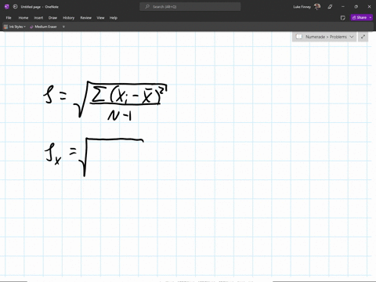Image resolution: width=376 pixels, height=282 pixels.
Task: Expand the Share button dropdown arrow
Action: point(371,17)
